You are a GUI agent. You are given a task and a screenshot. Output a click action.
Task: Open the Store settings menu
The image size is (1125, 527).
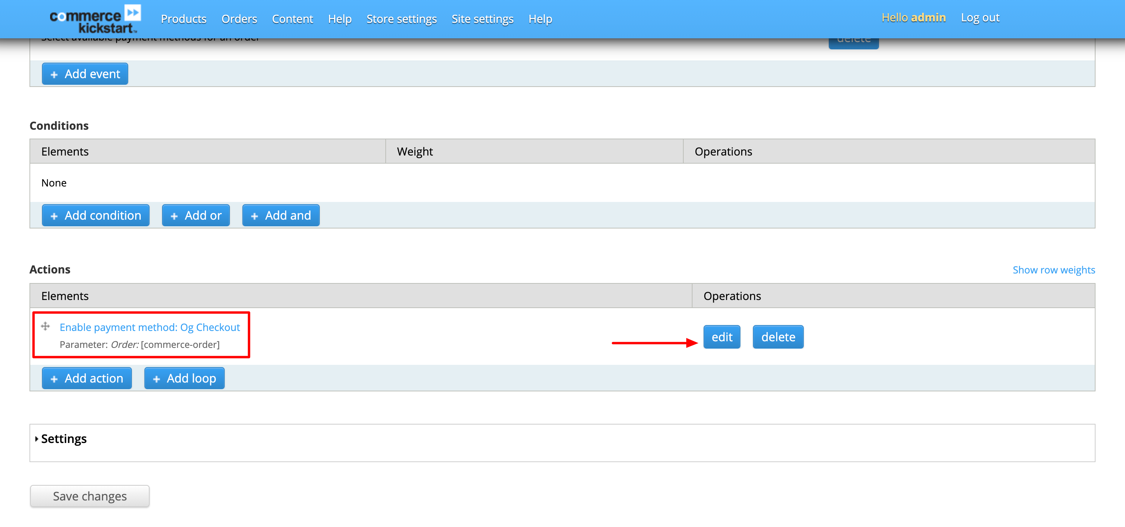(402, 19)
